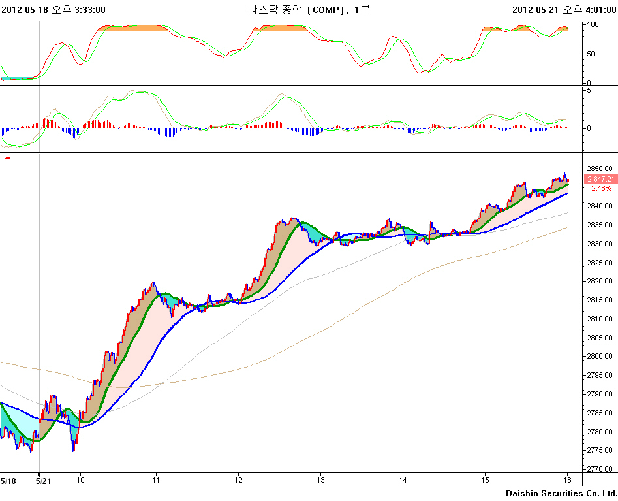The width and height of the screenshot is (618, 501).
Task: Click the 16 hour mark on the time axis
Action: click(568, 481)
